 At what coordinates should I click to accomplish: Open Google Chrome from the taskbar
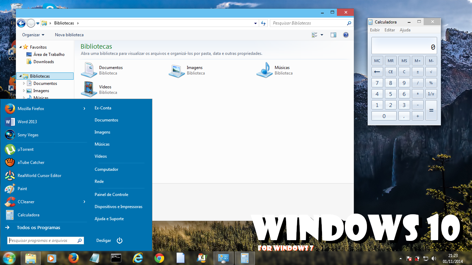159,258
